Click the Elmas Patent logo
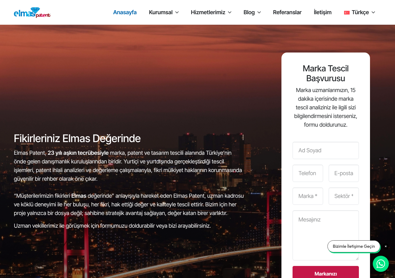 [x=32, y=12]
